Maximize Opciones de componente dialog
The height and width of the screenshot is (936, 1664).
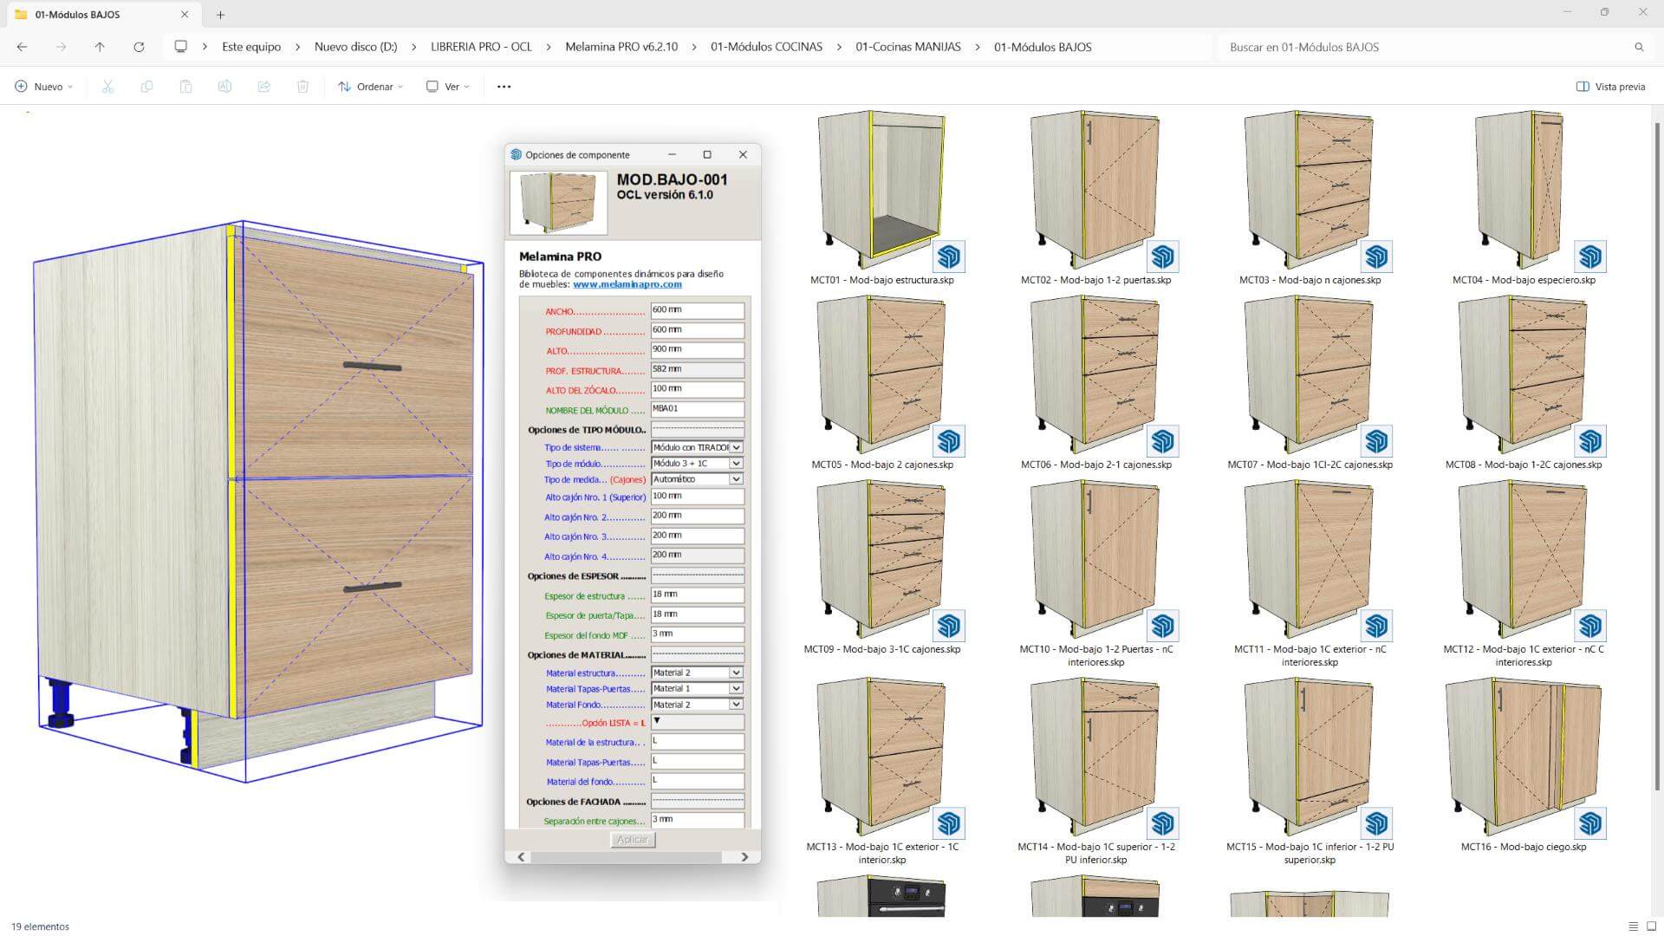point(707,154)
